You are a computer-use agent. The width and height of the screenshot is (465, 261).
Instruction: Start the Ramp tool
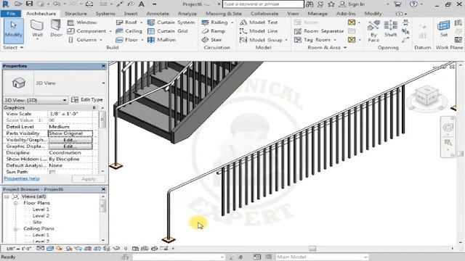[213, 31]
